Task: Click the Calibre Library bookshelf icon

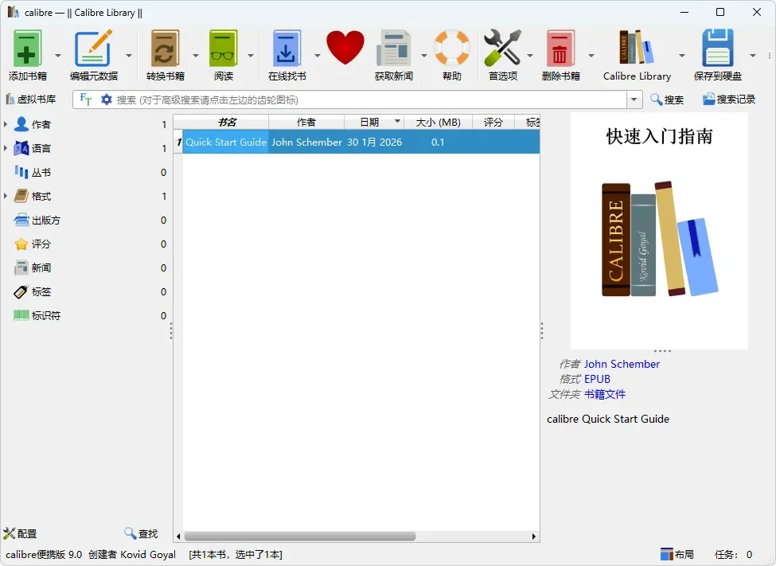Action: pyautogui.click(x=637, y=48)
